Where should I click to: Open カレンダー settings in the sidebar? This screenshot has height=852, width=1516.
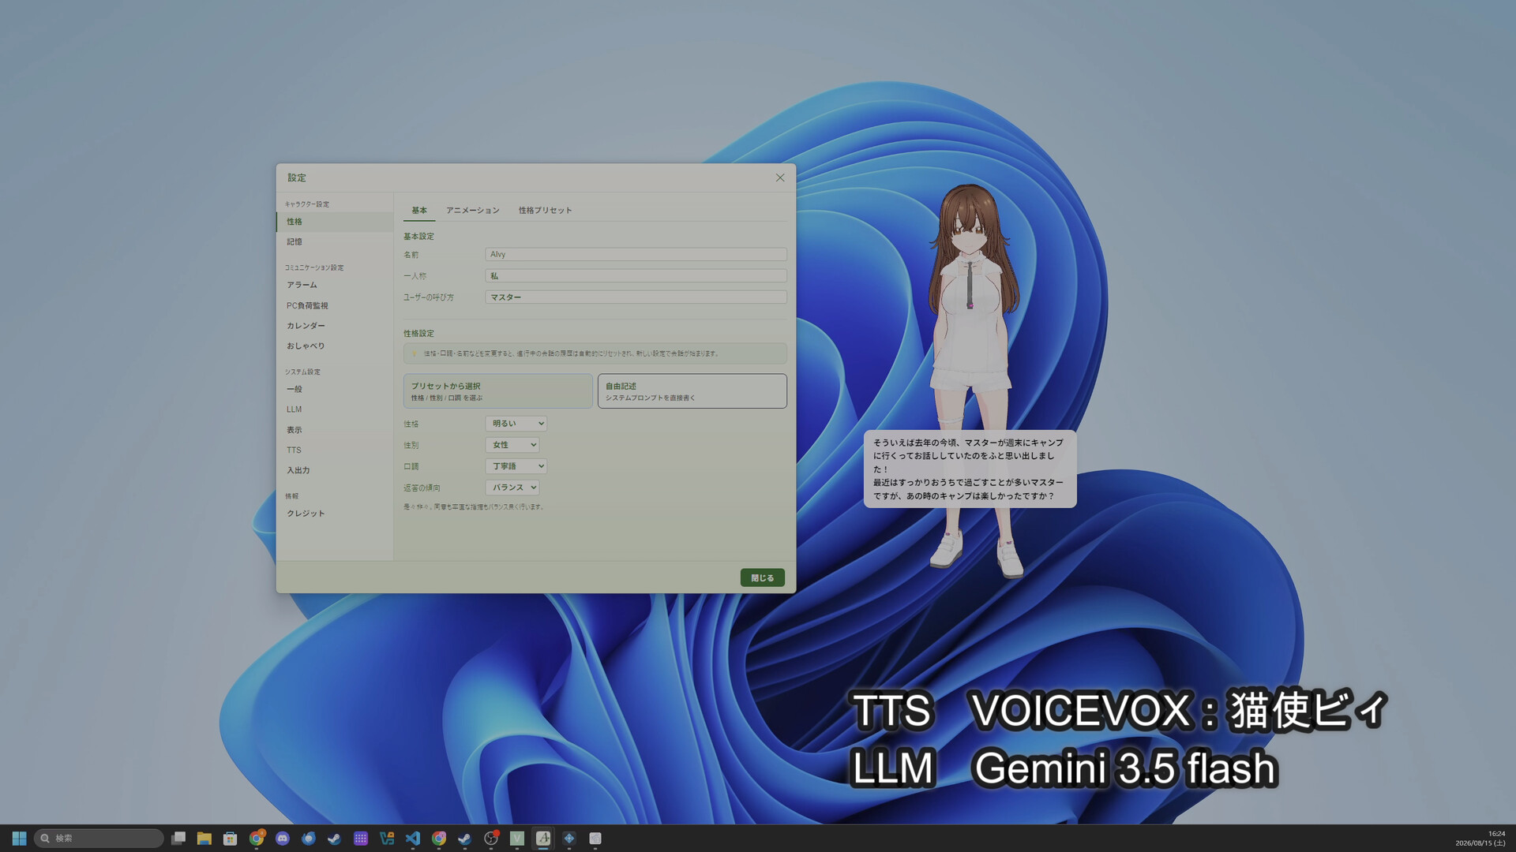335,325
